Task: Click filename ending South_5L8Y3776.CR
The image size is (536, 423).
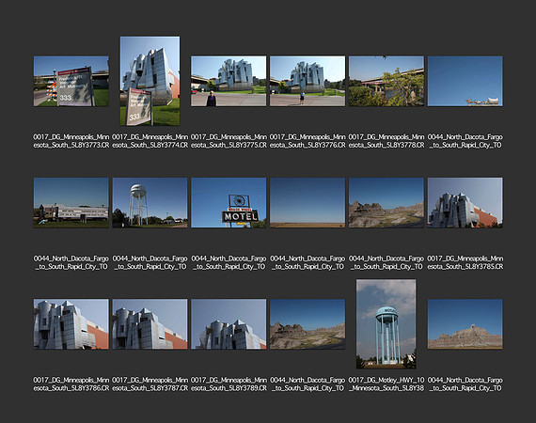Action: 307,141
